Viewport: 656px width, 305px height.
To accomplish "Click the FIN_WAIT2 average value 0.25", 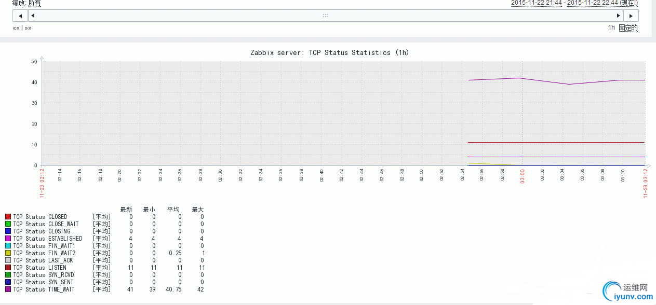I will [x=175, y=253].
